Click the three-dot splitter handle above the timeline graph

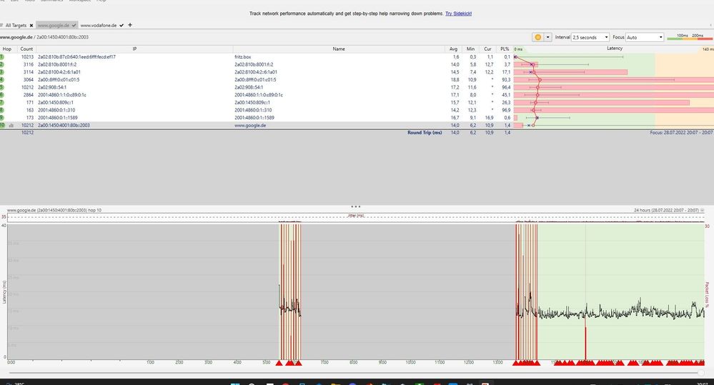click(x=356, y=206)
